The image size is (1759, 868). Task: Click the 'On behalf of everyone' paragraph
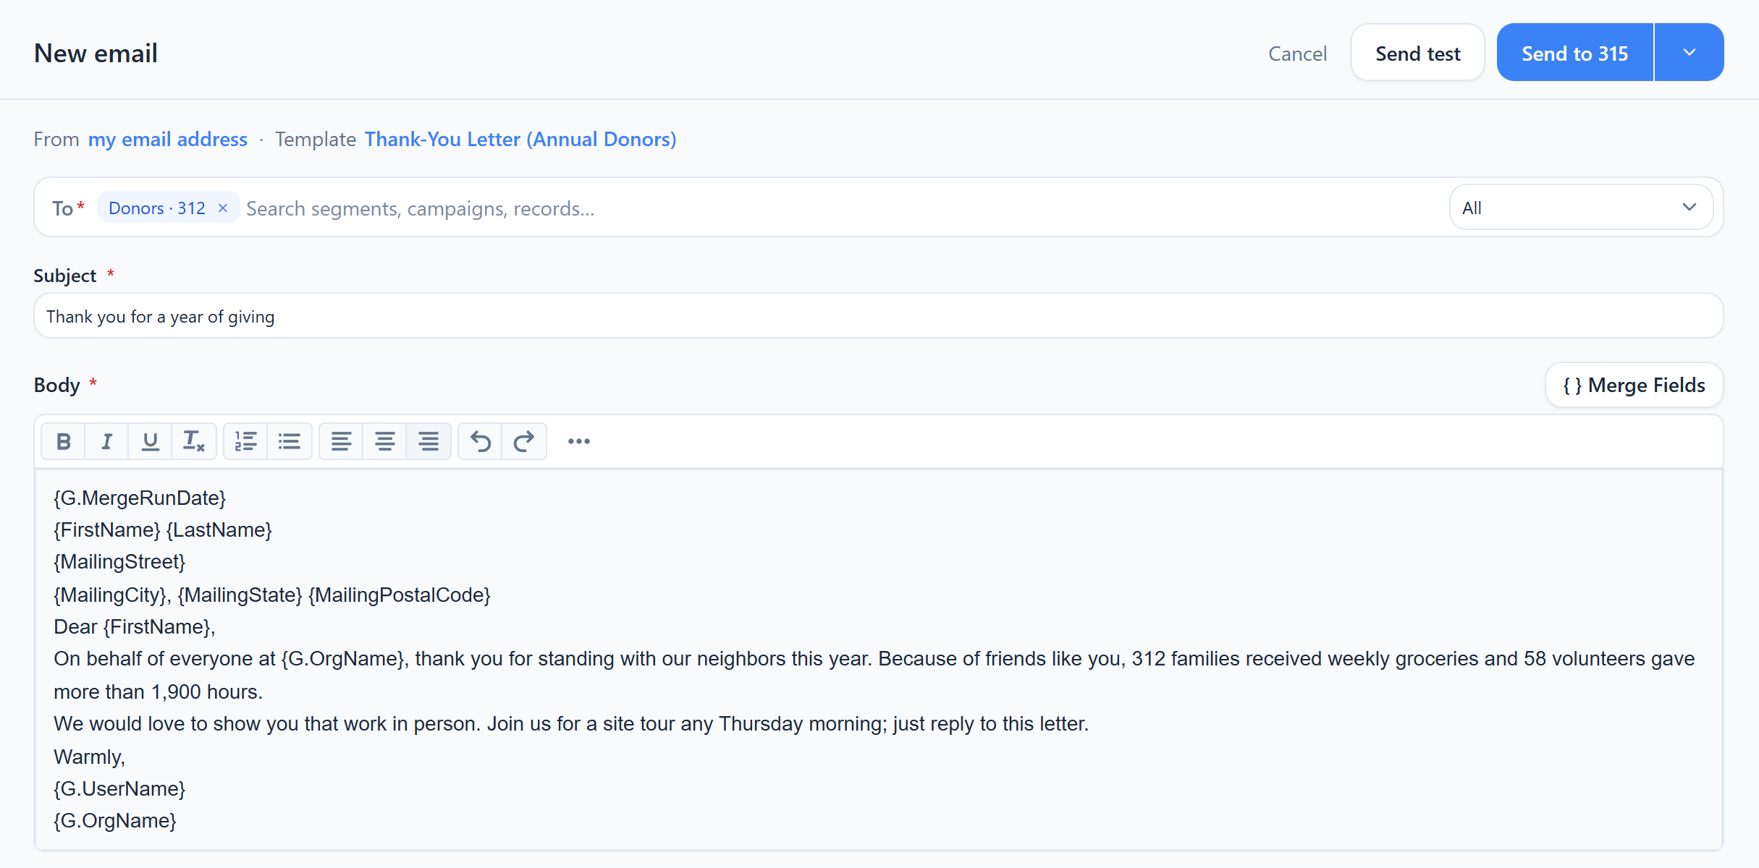874,675
